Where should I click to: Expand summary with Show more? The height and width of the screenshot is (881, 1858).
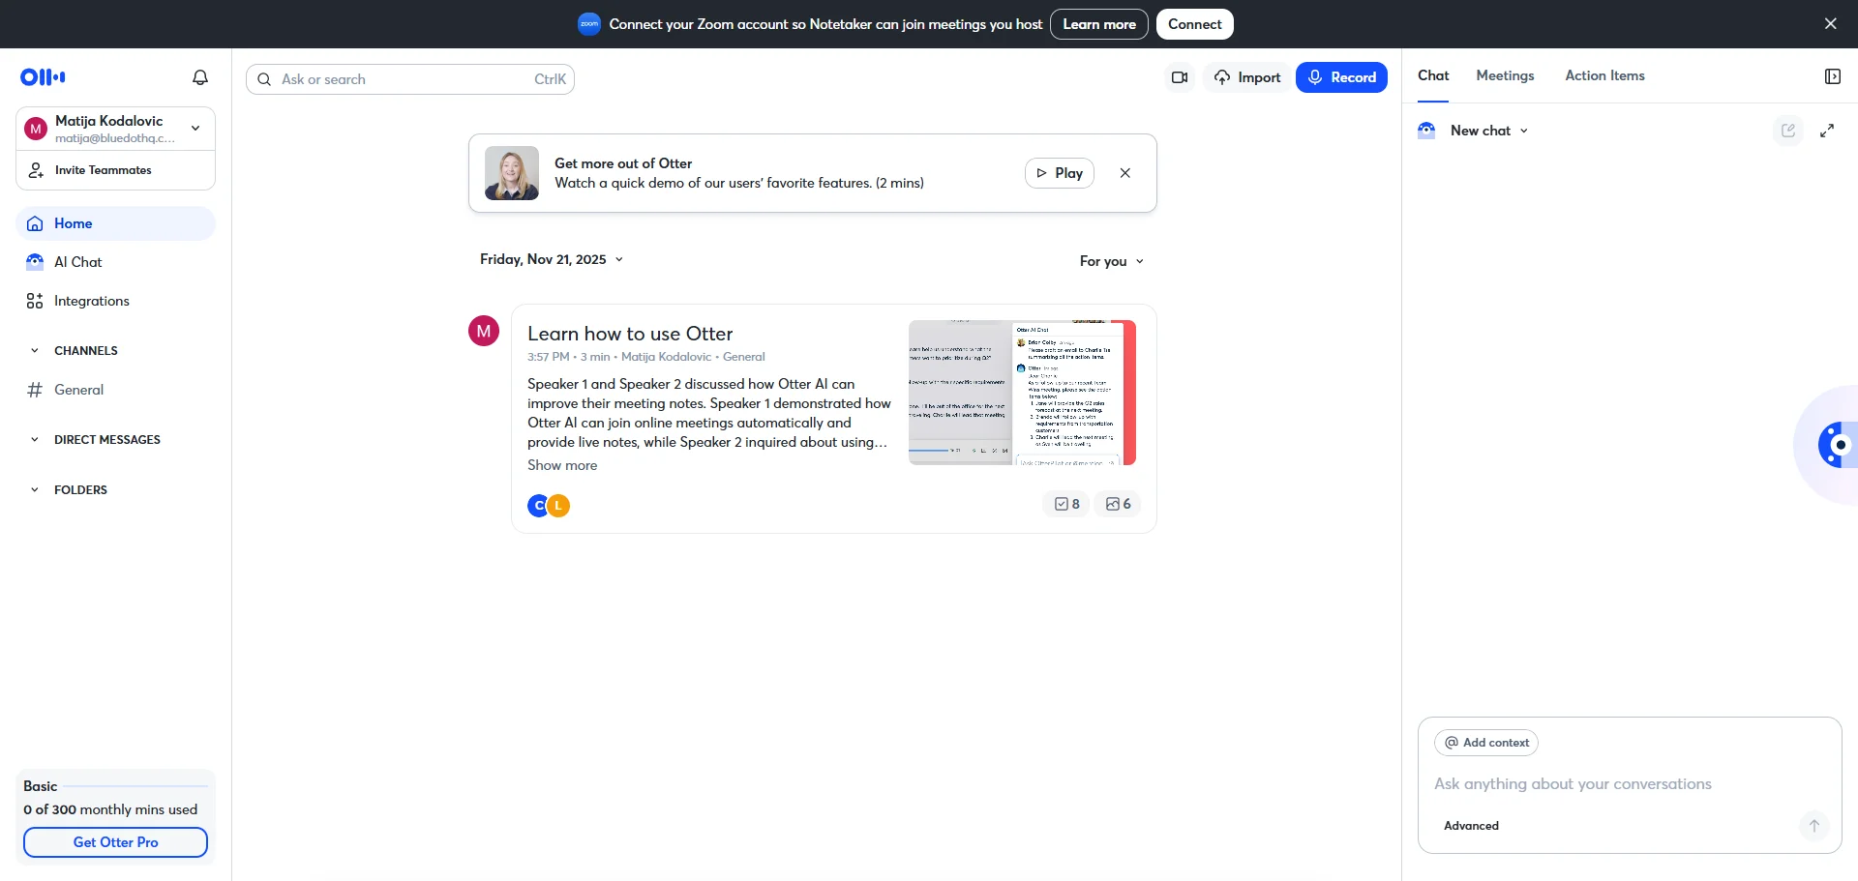coord(562,465)
